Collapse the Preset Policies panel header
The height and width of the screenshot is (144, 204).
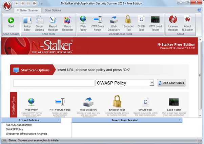pyautogui.click(x=59, y=120)
